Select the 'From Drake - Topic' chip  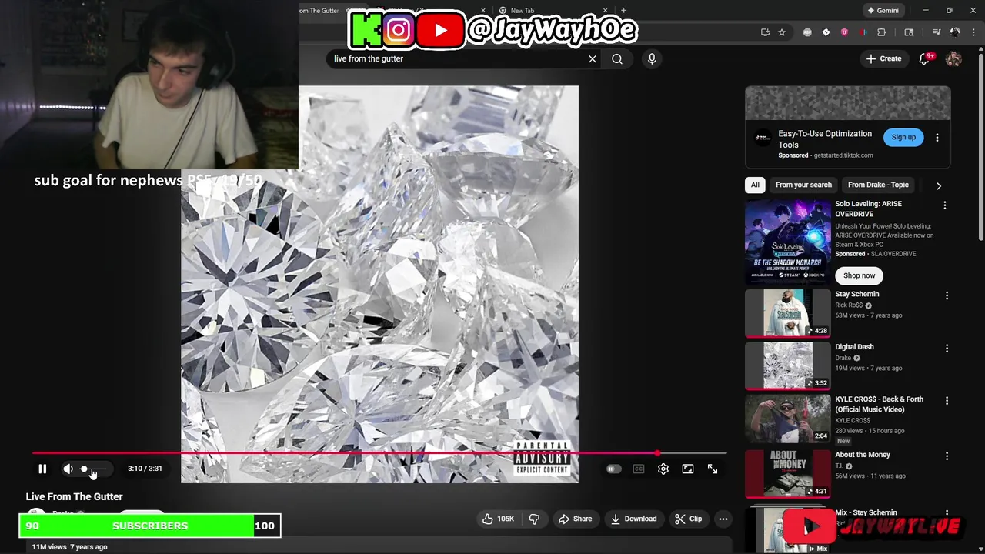pos(878,185)
